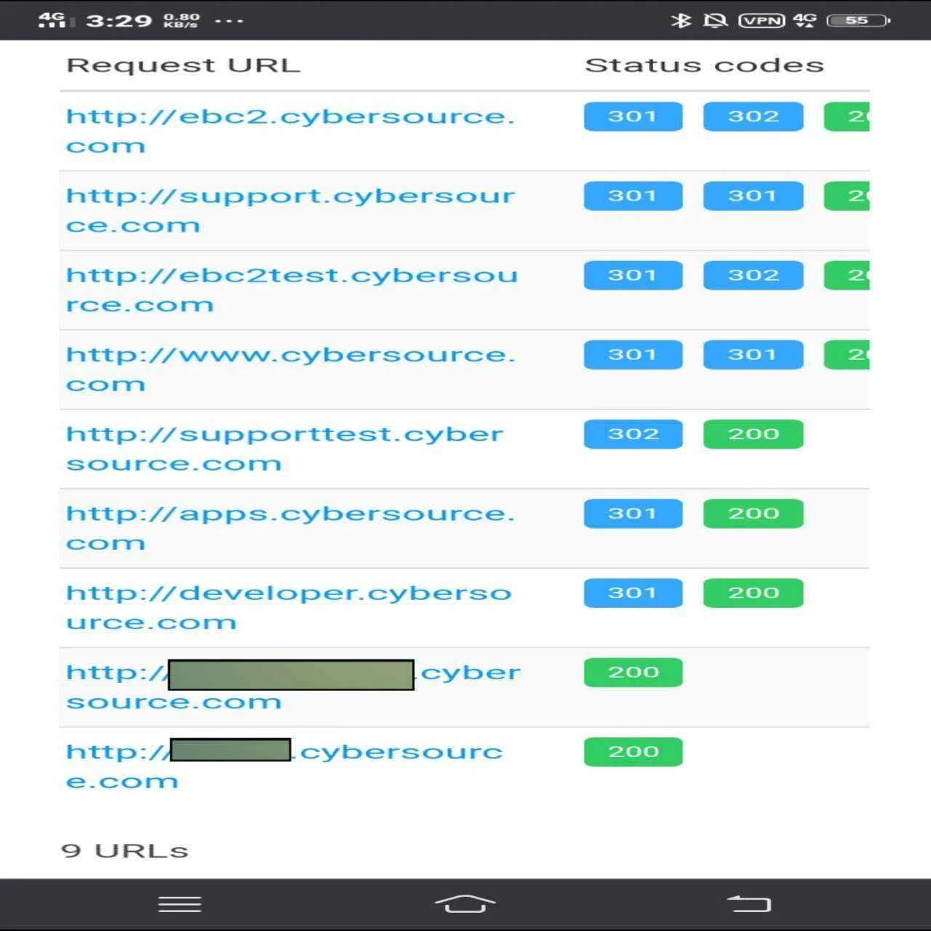Click the "Status codes" column header
Image resolution: width=931 pixels, height=931 pixels.
704,65
